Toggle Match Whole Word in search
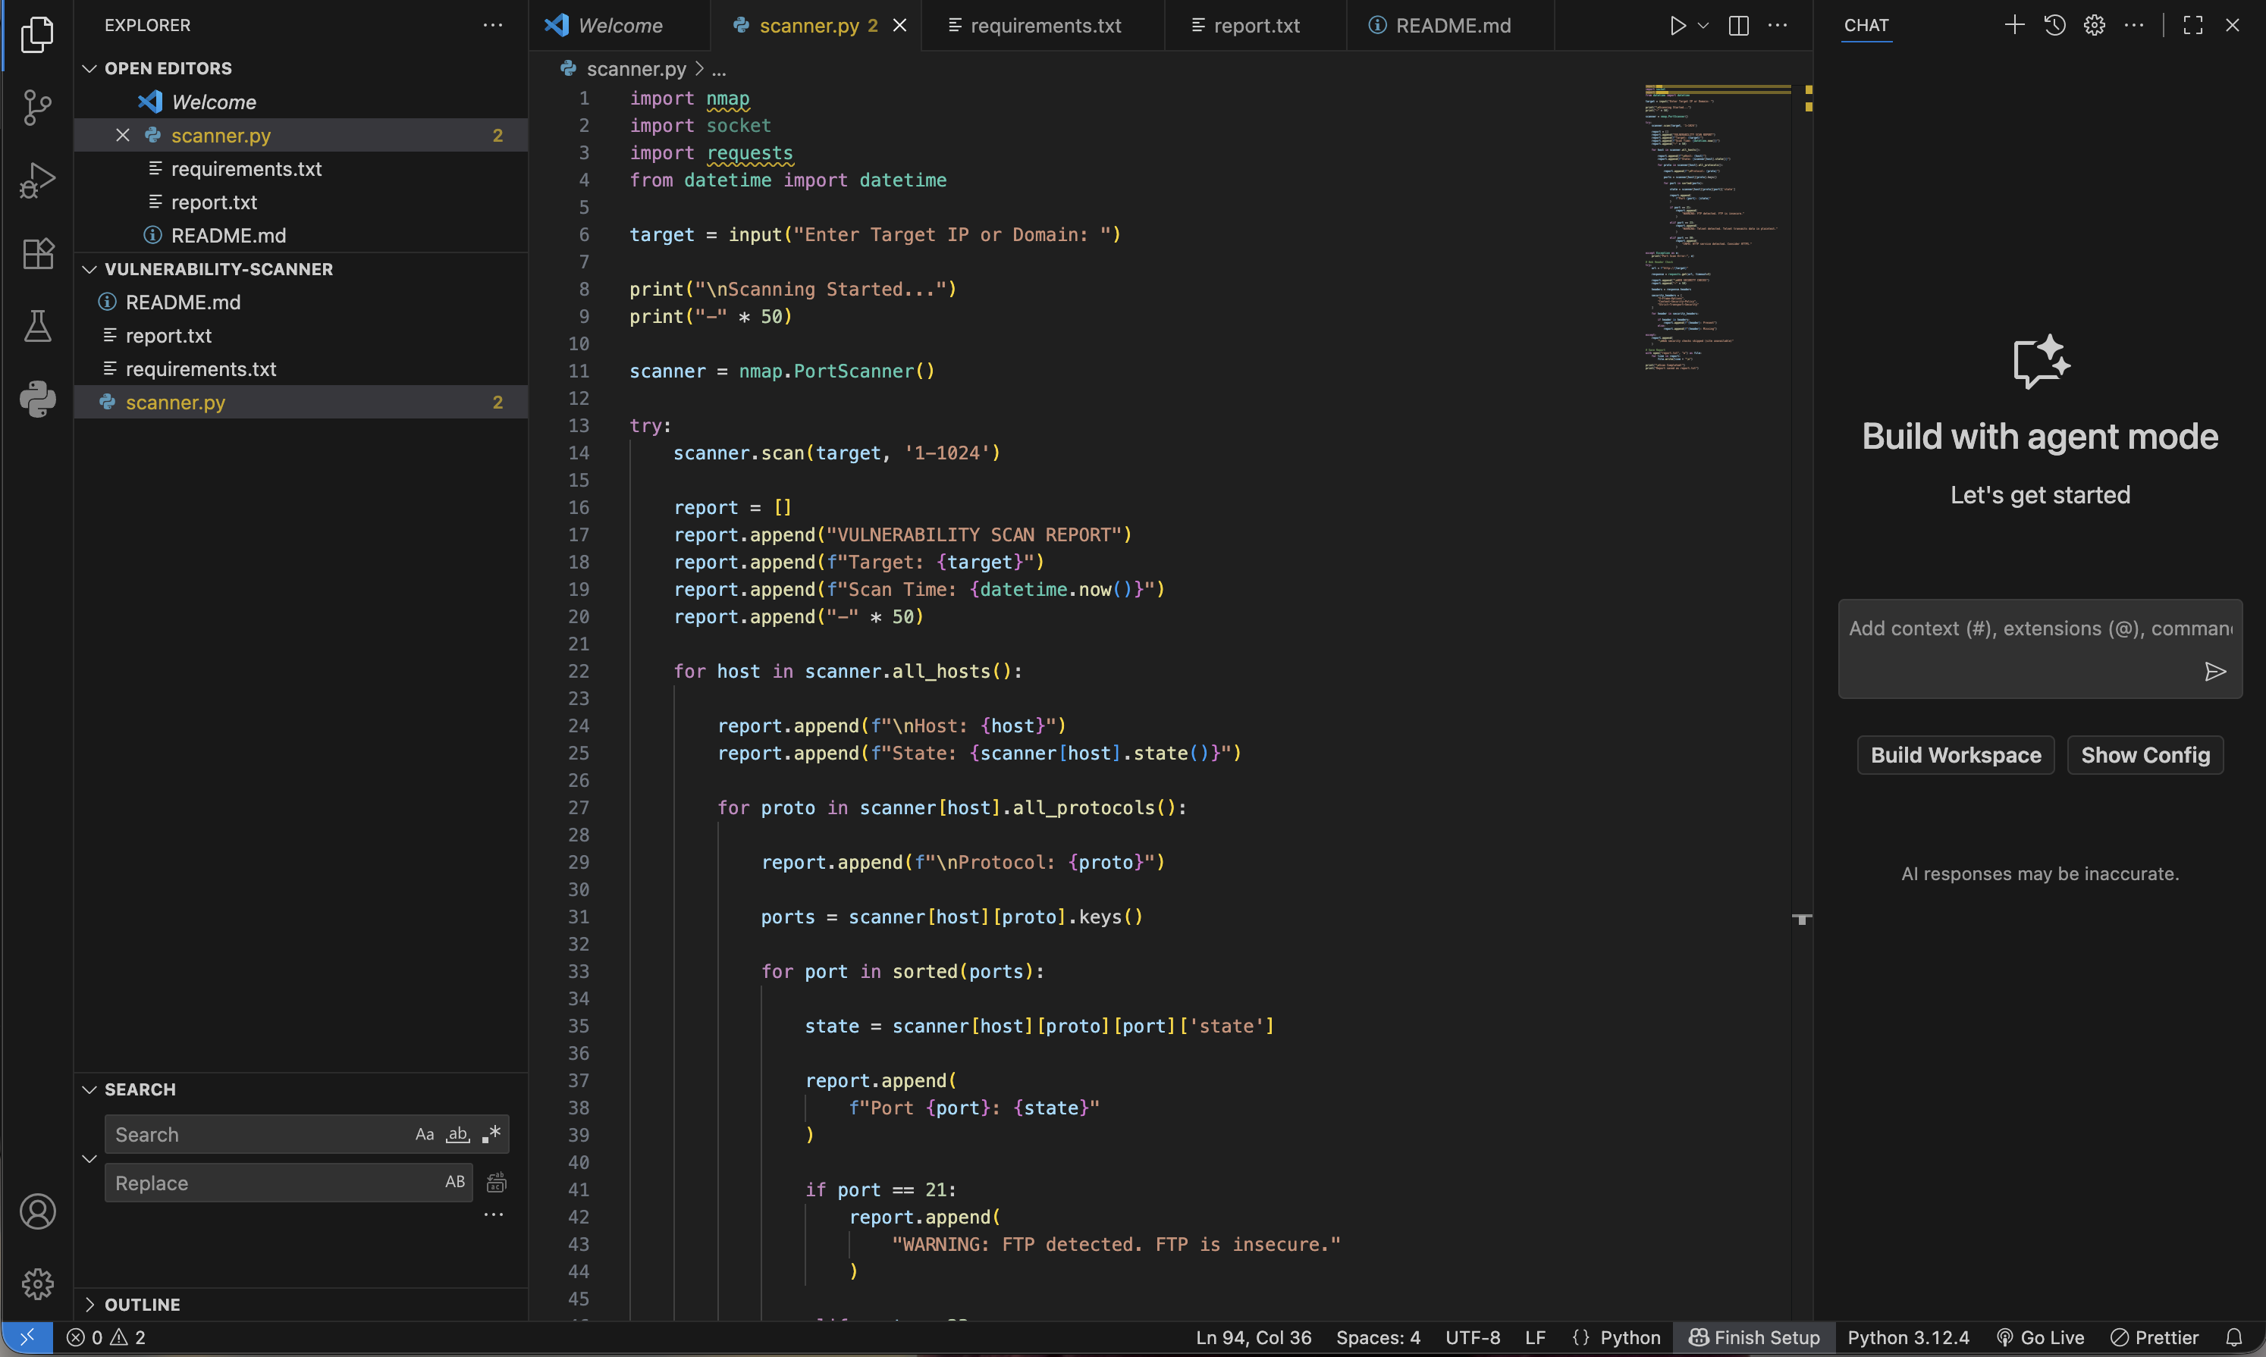The image size is (2266, 1357). (457, 1135)
